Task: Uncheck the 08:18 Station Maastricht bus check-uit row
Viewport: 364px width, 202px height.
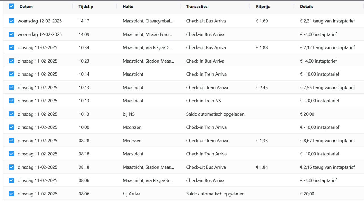Action: click(11, 167)
